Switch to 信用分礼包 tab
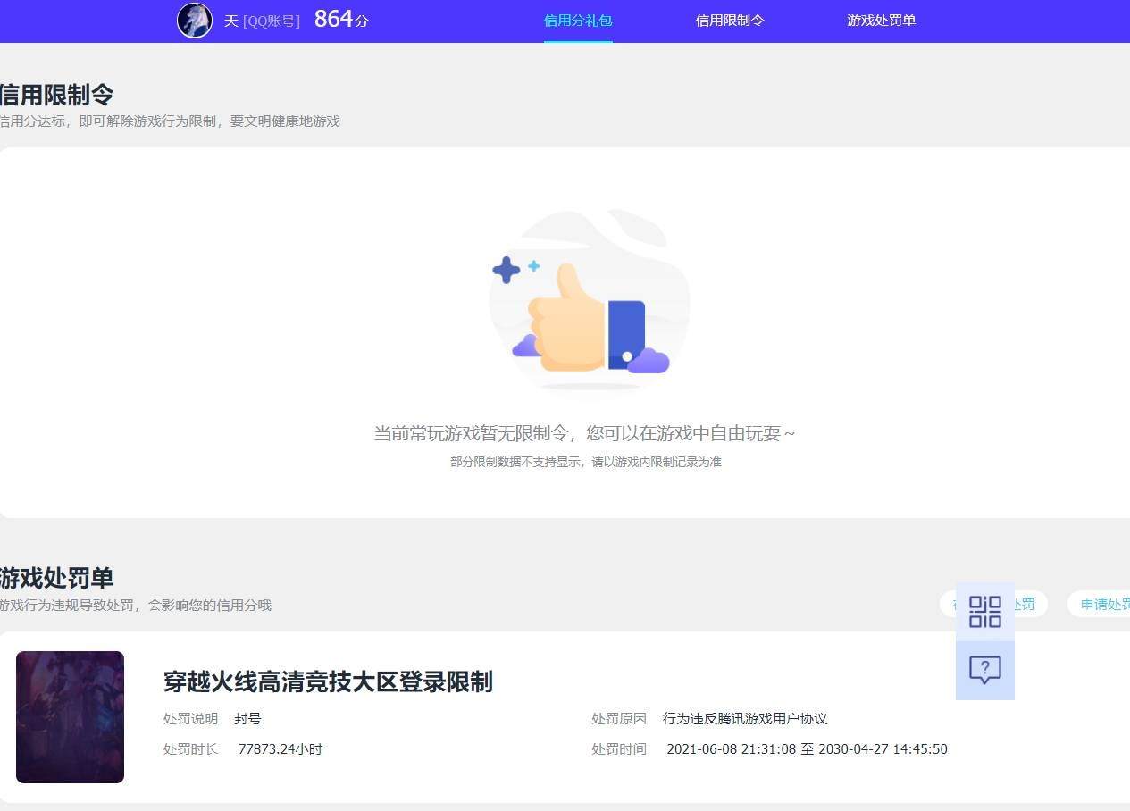The height and width of the screenshot is (811, 1130). click(578, 21)
